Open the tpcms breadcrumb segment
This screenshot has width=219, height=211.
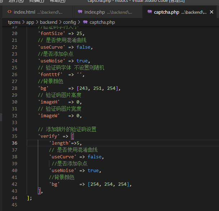[x=14, y=22]
